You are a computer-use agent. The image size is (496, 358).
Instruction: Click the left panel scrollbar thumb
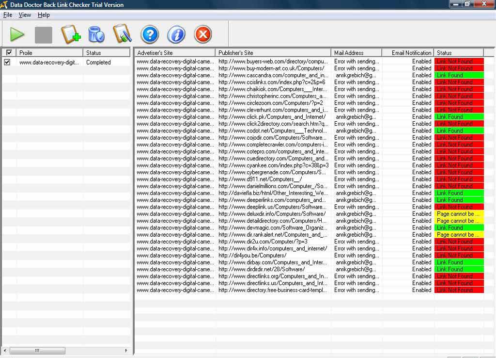[x=37, y=350]
